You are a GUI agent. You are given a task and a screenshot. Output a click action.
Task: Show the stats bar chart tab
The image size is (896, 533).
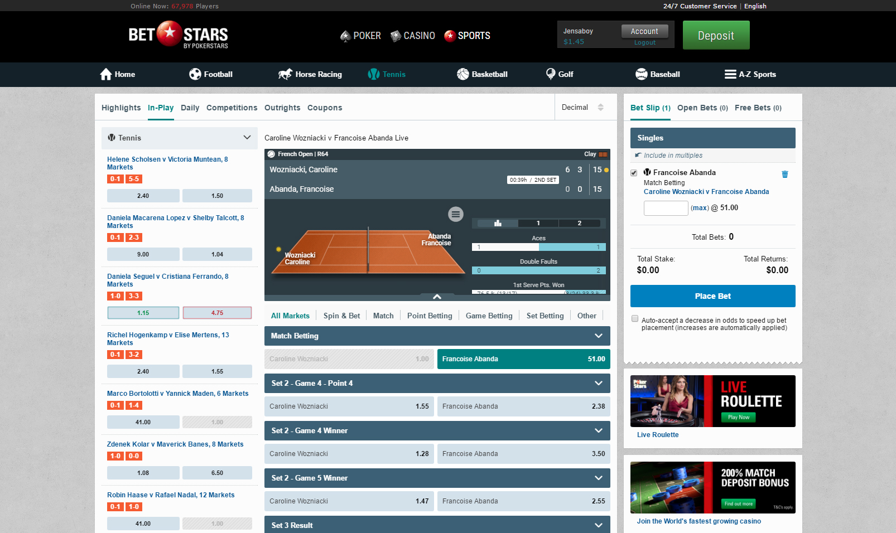(x=498, y=223)
